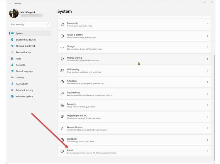The image size is (220, 164).
Task: Click the Find a setting field
Action: [x=28, y=25]
